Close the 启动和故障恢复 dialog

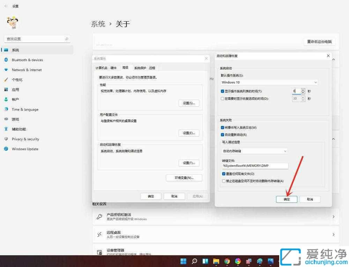pyautogui.click(x=328, y=56)
